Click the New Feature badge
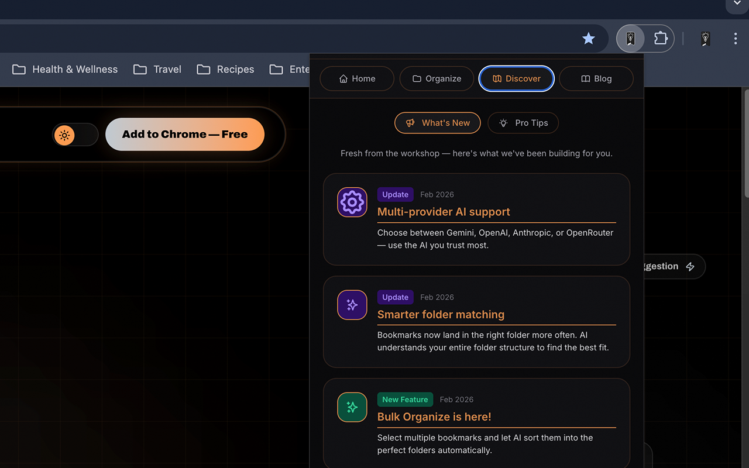 [x=405, y=400]
